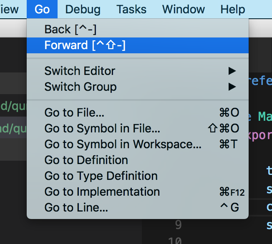Choose Go to Type Definition

[x=101, y=176]
